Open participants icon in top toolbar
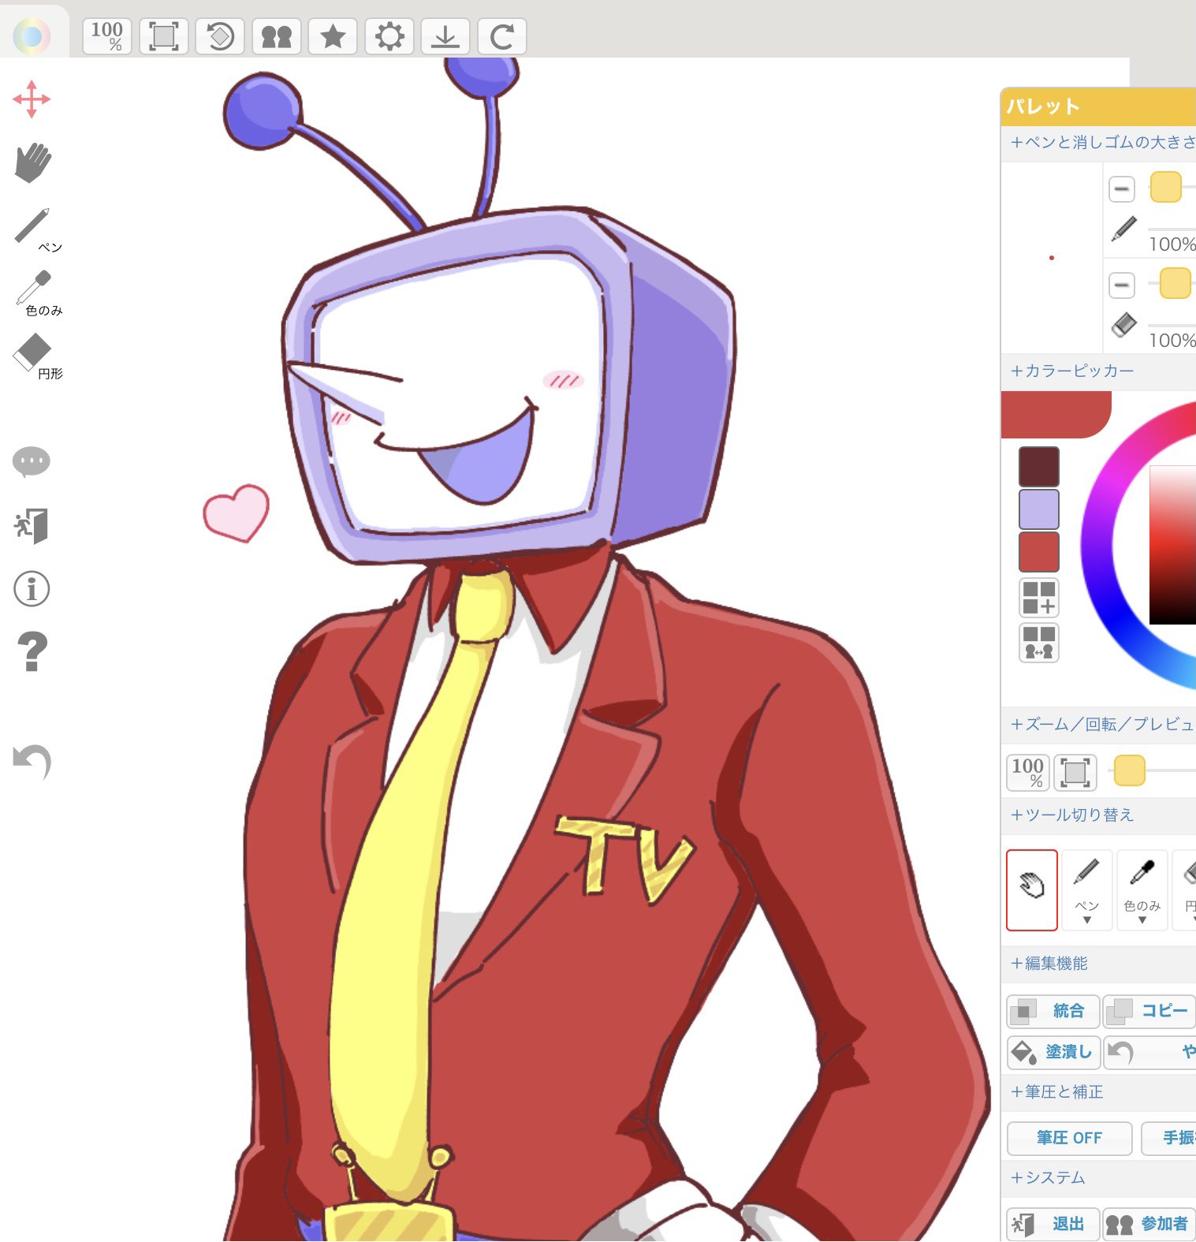Image resolution: width=1196 pixels, height=1242 pixels. 277,36
